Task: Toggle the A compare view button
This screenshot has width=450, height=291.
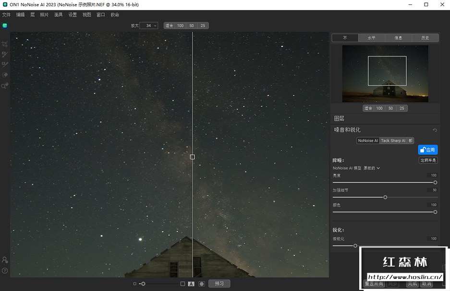Action: pyautogui.click(x=191, y=284)
